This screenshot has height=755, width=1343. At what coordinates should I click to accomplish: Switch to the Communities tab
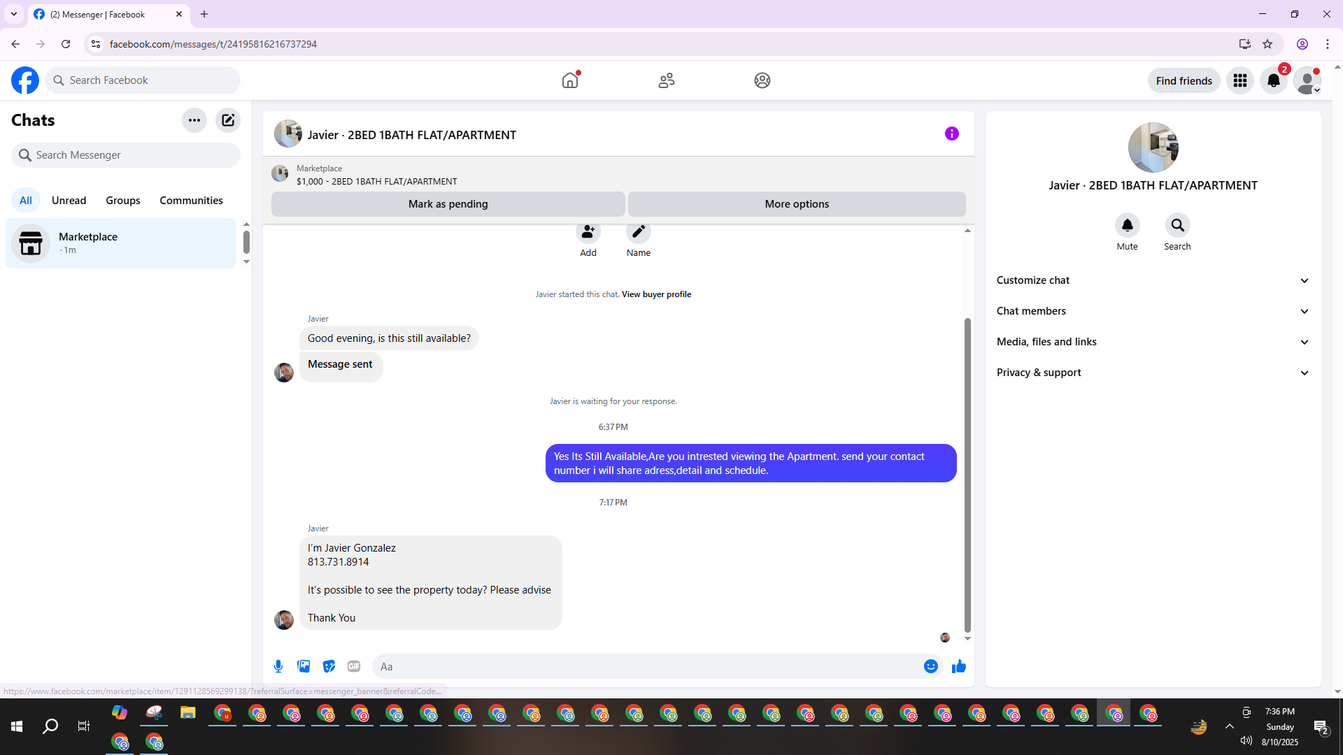pyautogui.click(x=191, y=201)
